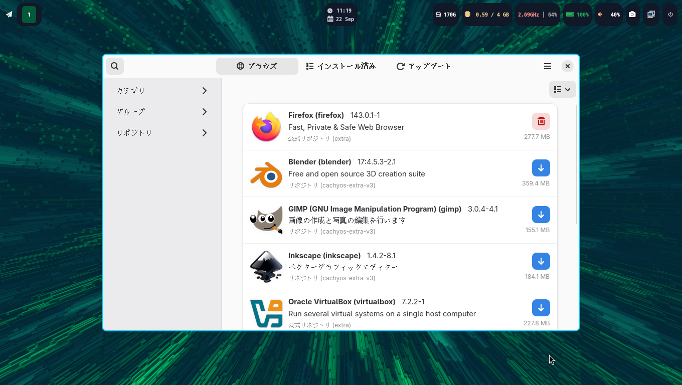Click the VirtualBox app icon
This screenshot has width=682, height=385.
click(266, 313)
